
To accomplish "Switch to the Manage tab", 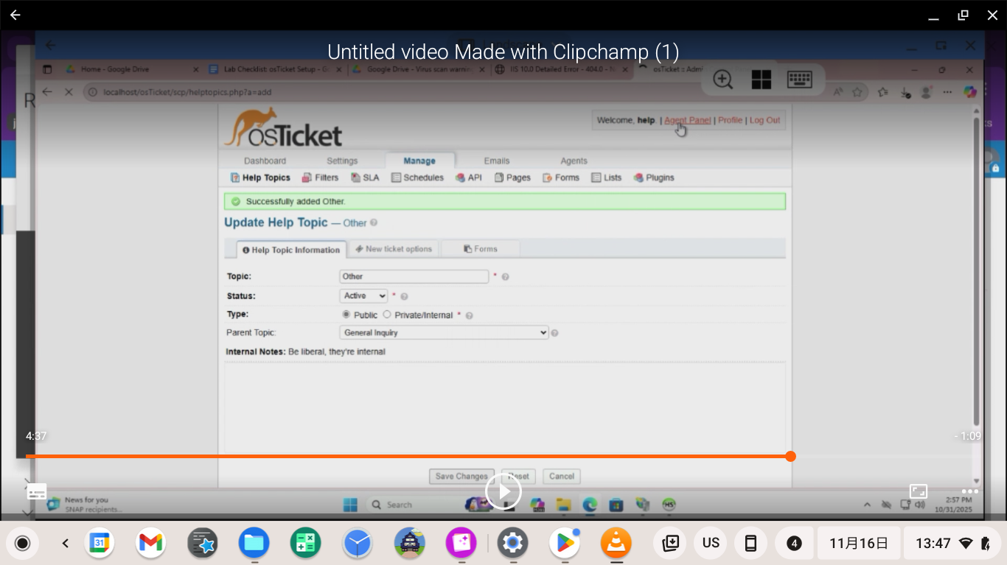I will click(419, 161).
